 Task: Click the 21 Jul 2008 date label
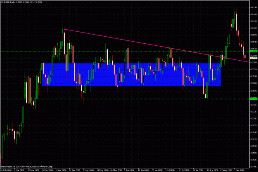pos(185,170)
